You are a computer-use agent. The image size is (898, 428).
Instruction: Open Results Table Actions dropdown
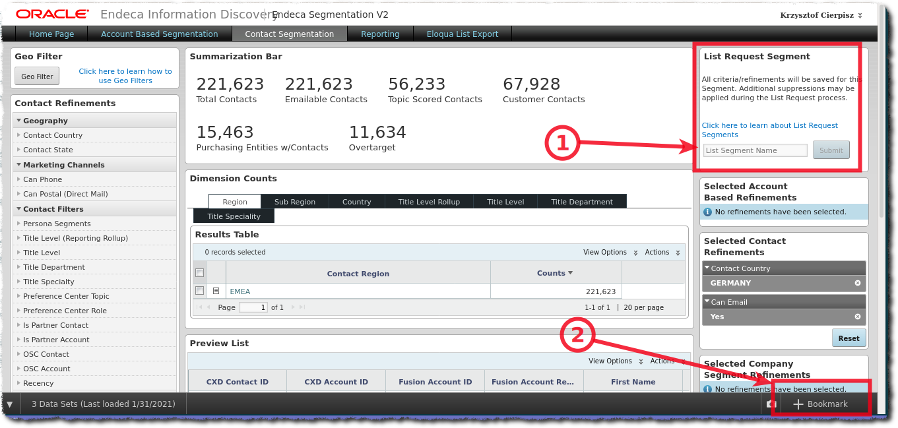tap(662, 253)
